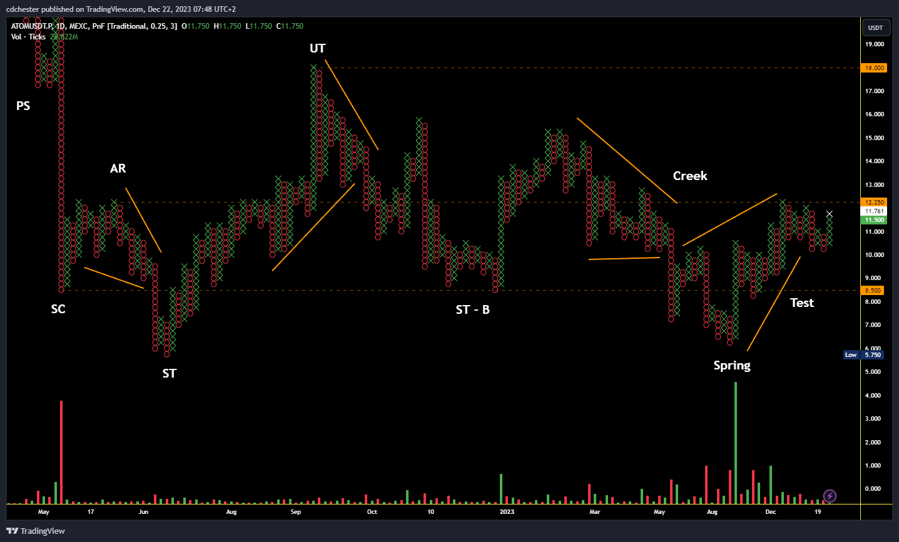Viewport: 899px width, 542px height.
Task: Click the 19 date label on time axis
Action: pyautogui.click(x=818, y=511)
